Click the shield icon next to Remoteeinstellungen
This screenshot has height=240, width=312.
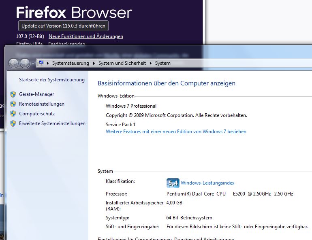[x=13, y=104]
